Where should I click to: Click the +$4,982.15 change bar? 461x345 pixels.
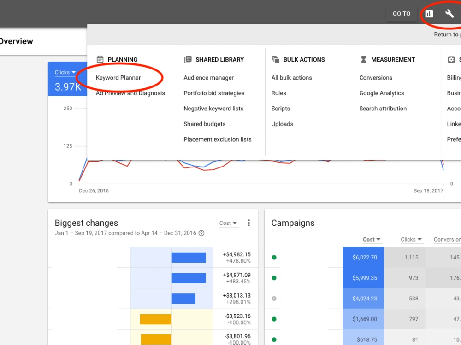189,258
